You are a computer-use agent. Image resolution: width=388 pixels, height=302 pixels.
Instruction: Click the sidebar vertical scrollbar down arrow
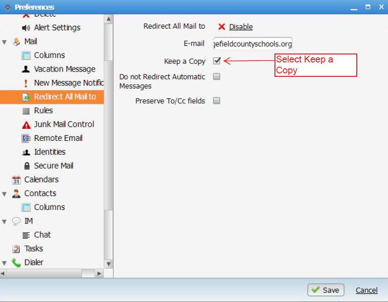(108, 264)
